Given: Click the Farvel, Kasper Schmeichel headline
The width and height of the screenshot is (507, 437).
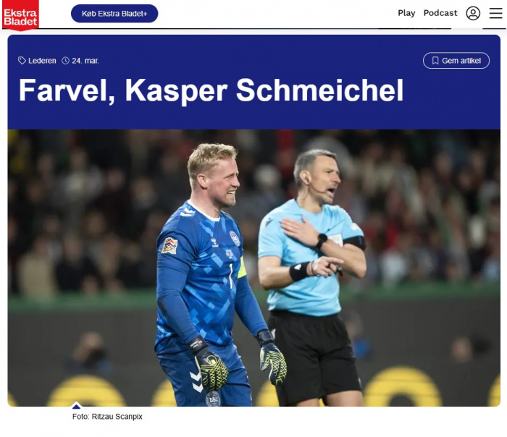Looking at the screenshot, I should tap(211, 90).
